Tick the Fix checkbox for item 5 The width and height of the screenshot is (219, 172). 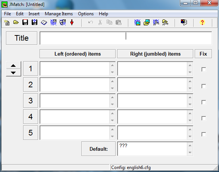pyautogui.click(x=204, y=134)
